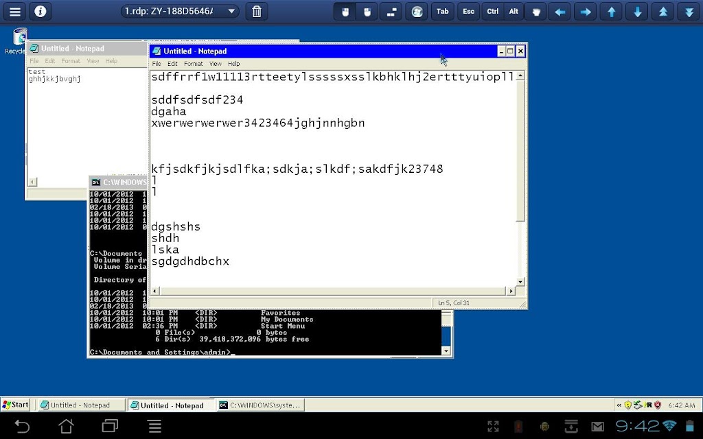
Task: Tap the download notification icon
Action: pyautogui.click(x=571, y=427)
